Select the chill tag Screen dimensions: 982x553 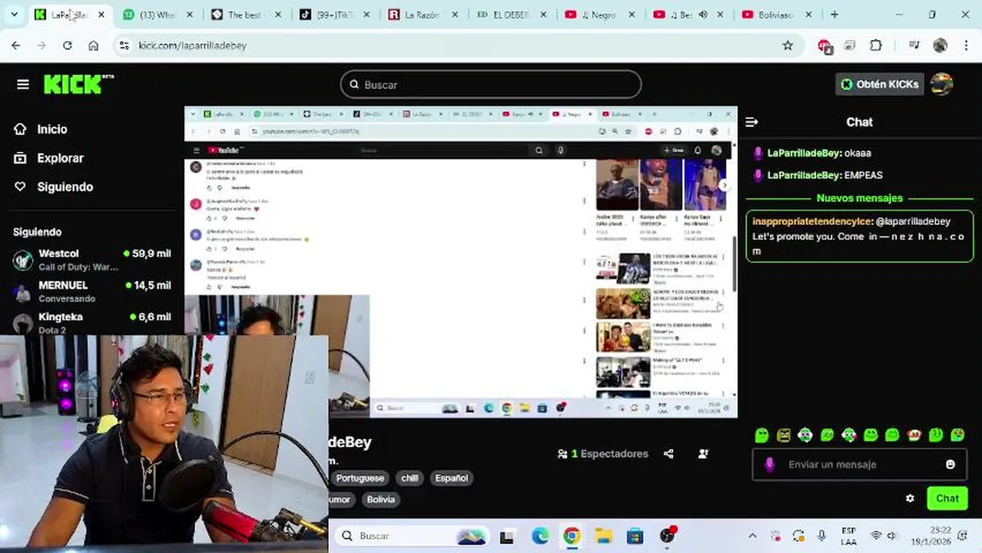(410, 478)
